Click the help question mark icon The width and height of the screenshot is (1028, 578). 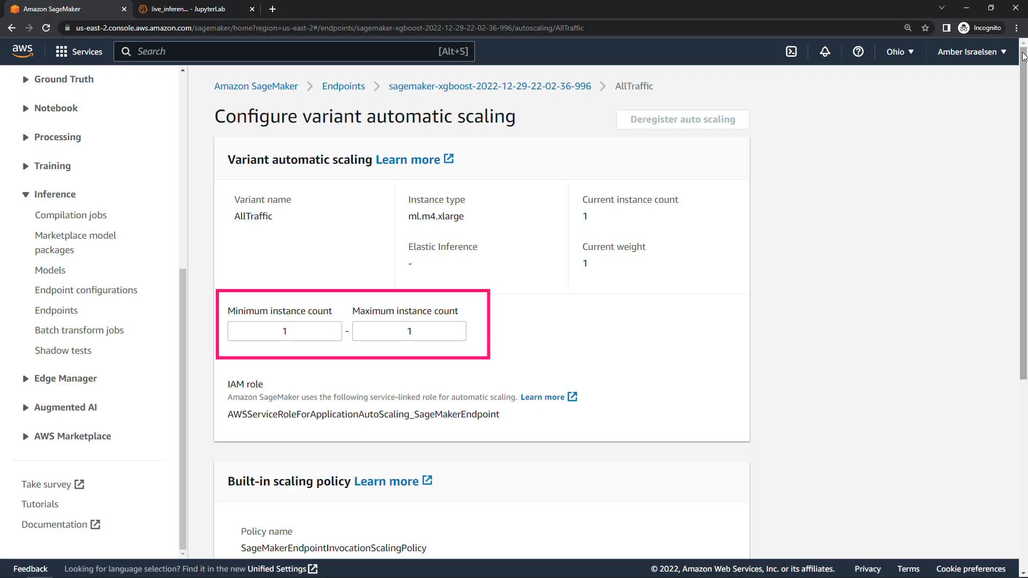click(x=858, y=51)
